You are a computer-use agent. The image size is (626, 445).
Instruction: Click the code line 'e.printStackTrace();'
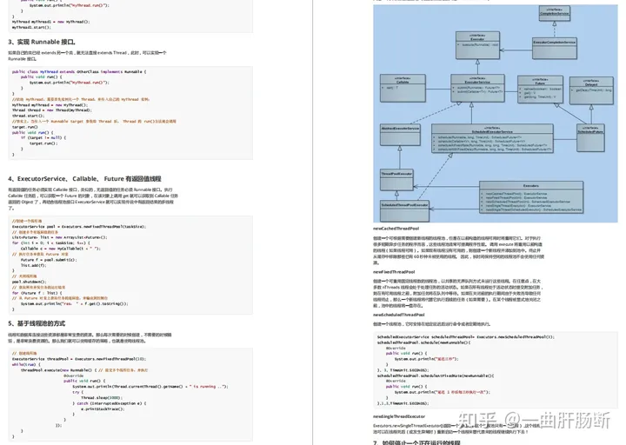tap(103, 408)
